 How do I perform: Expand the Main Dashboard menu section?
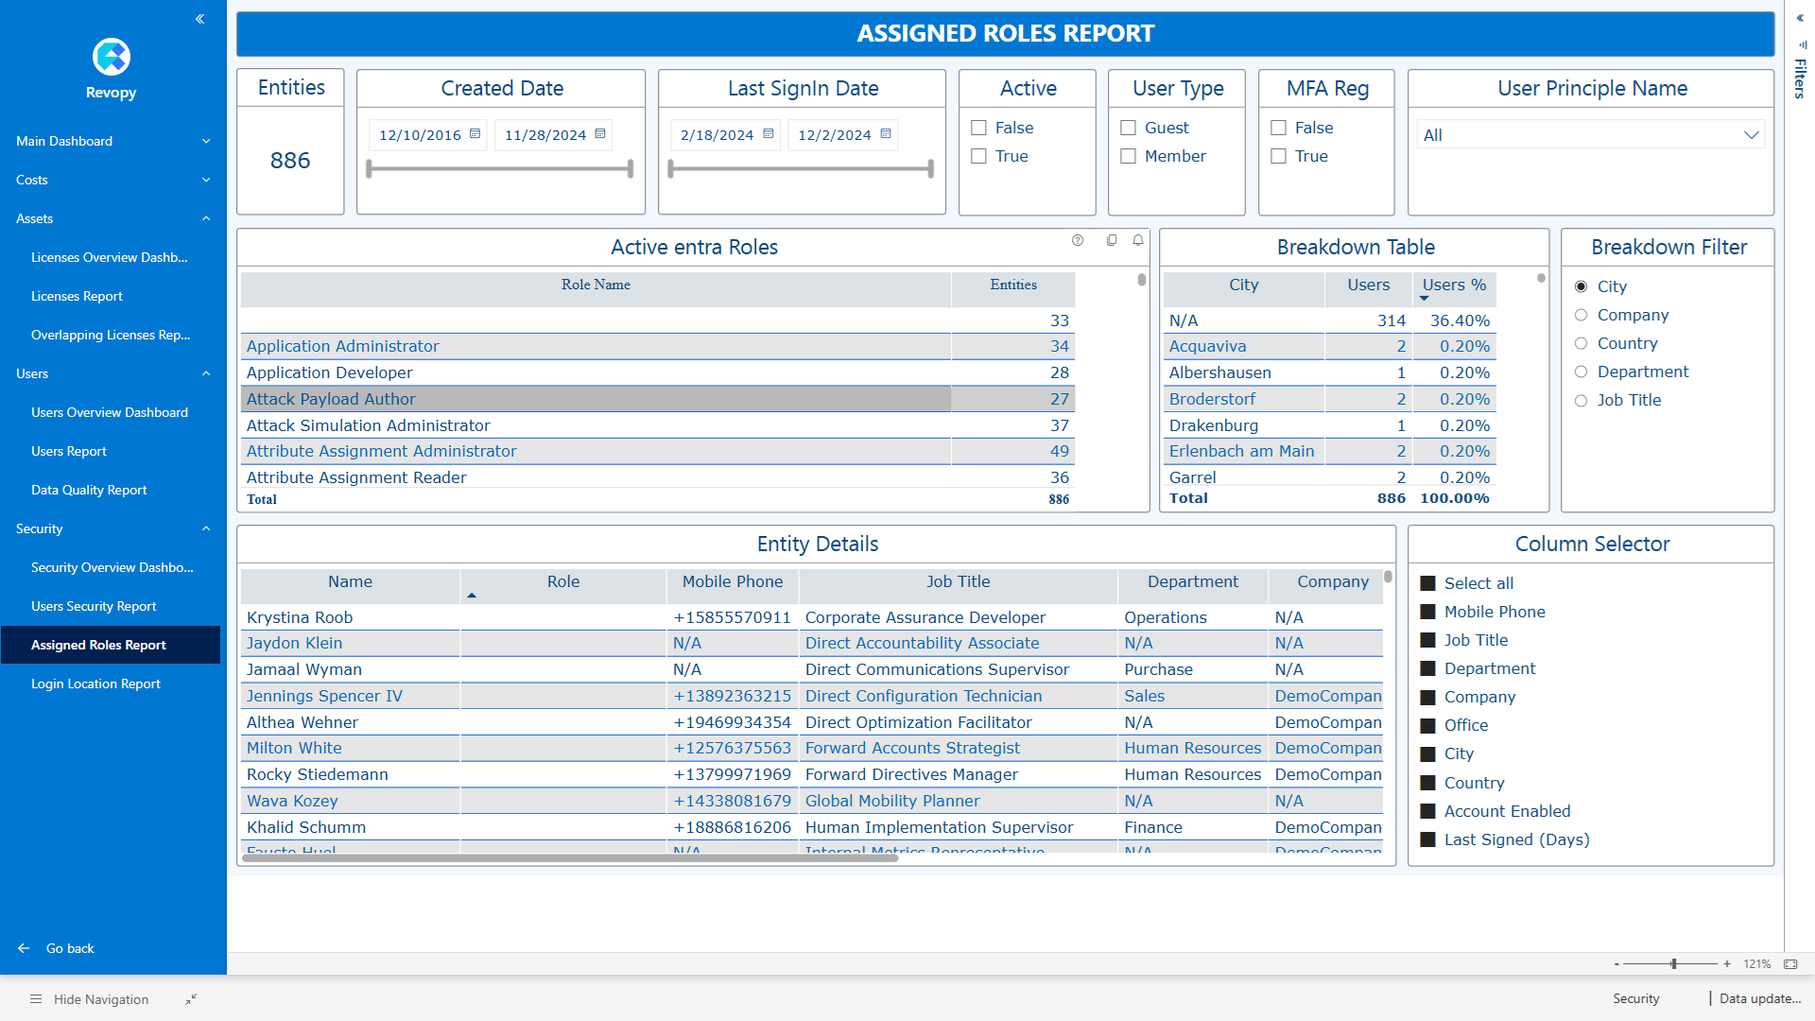pyautogui.click(x=113, y=141)
